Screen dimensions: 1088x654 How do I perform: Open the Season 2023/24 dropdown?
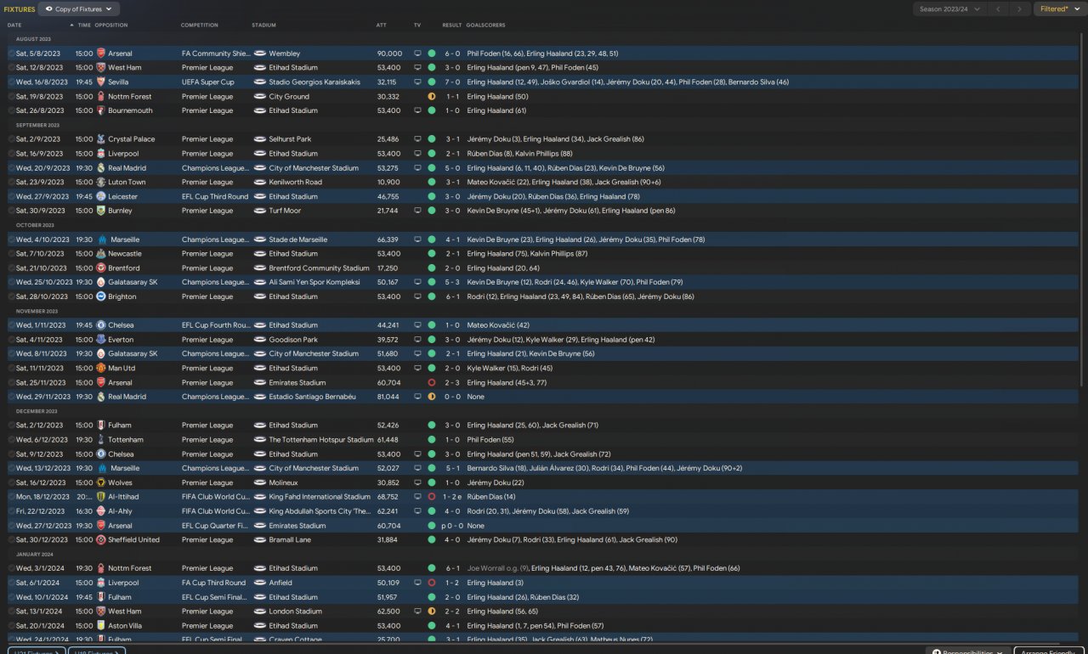click(950, 9)
